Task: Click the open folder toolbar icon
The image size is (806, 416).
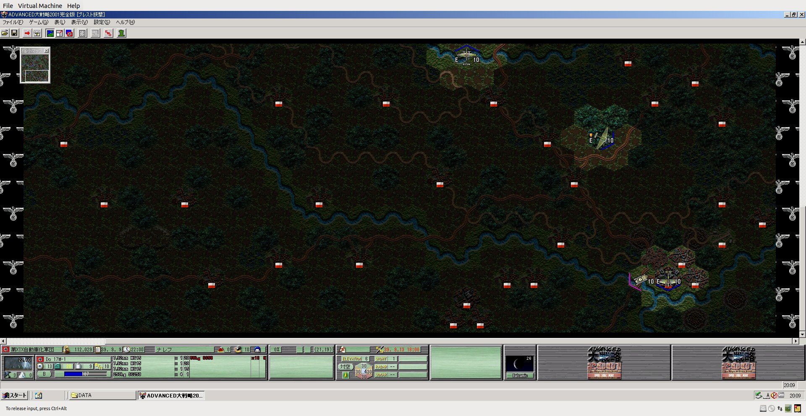Action: pos(5,33)
